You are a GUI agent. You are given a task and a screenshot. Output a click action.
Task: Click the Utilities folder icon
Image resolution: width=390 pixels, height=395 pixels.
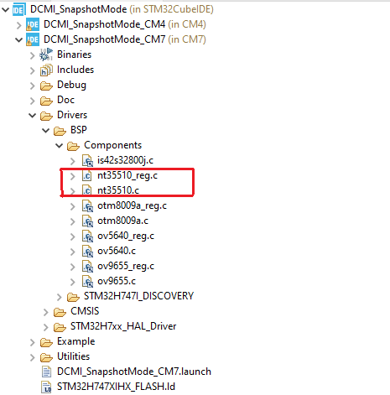[46, 357]
